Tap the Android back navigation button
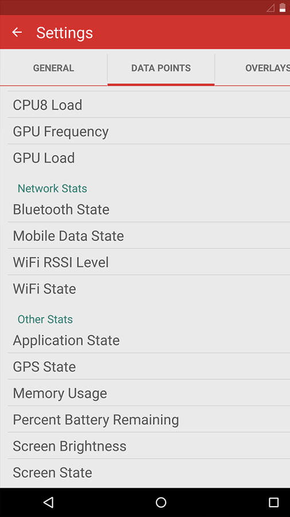 (48, 502)
